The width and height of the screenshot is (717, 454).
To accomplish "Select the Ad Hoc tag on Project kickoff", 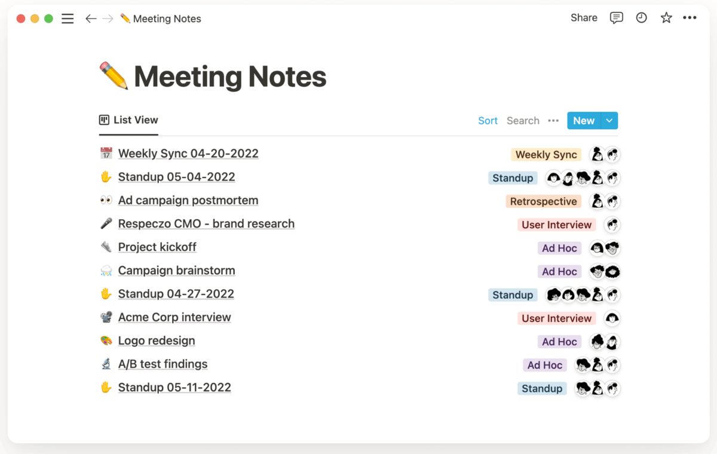I will coord(559,247).
